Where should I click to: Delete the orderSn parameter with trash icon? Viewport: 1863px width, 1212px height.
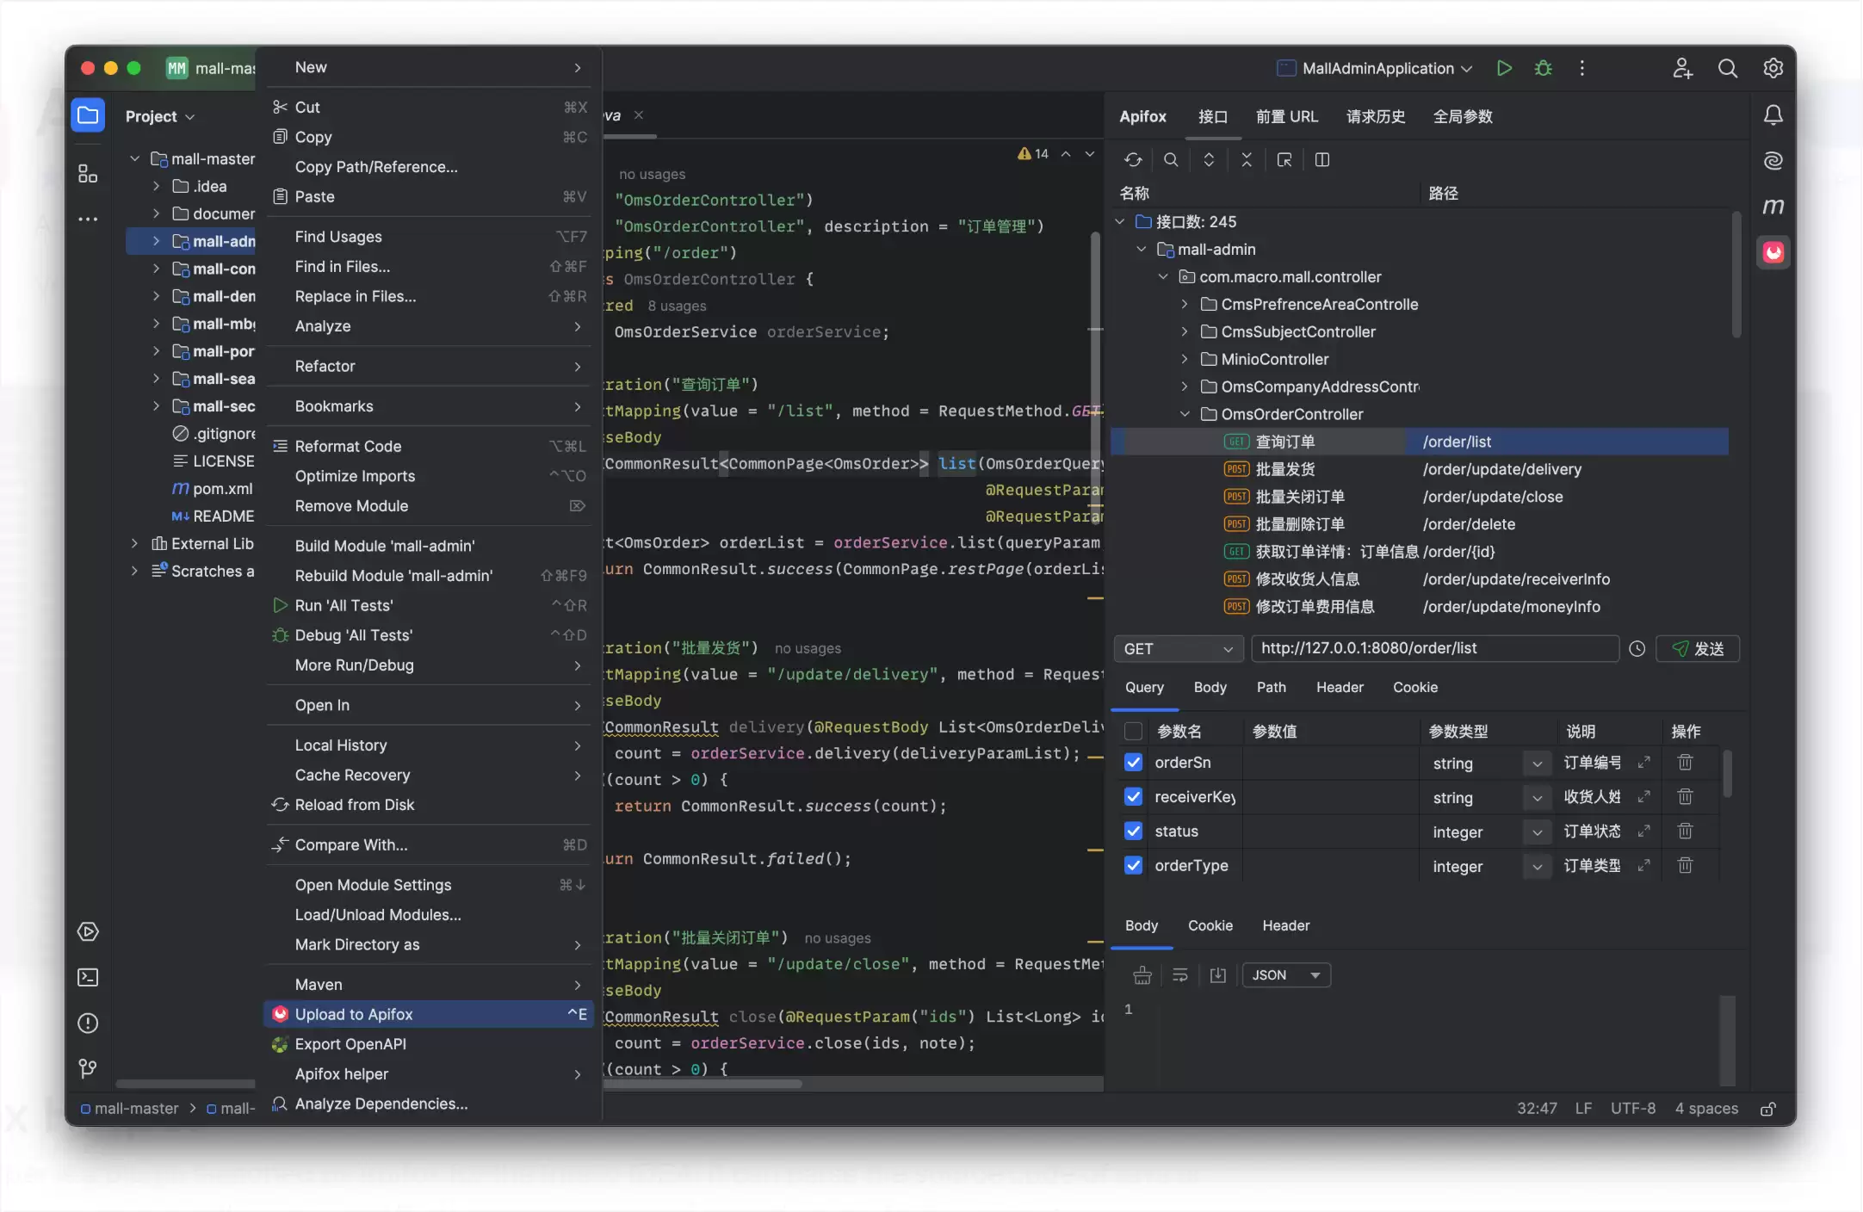click(1685, 763)
